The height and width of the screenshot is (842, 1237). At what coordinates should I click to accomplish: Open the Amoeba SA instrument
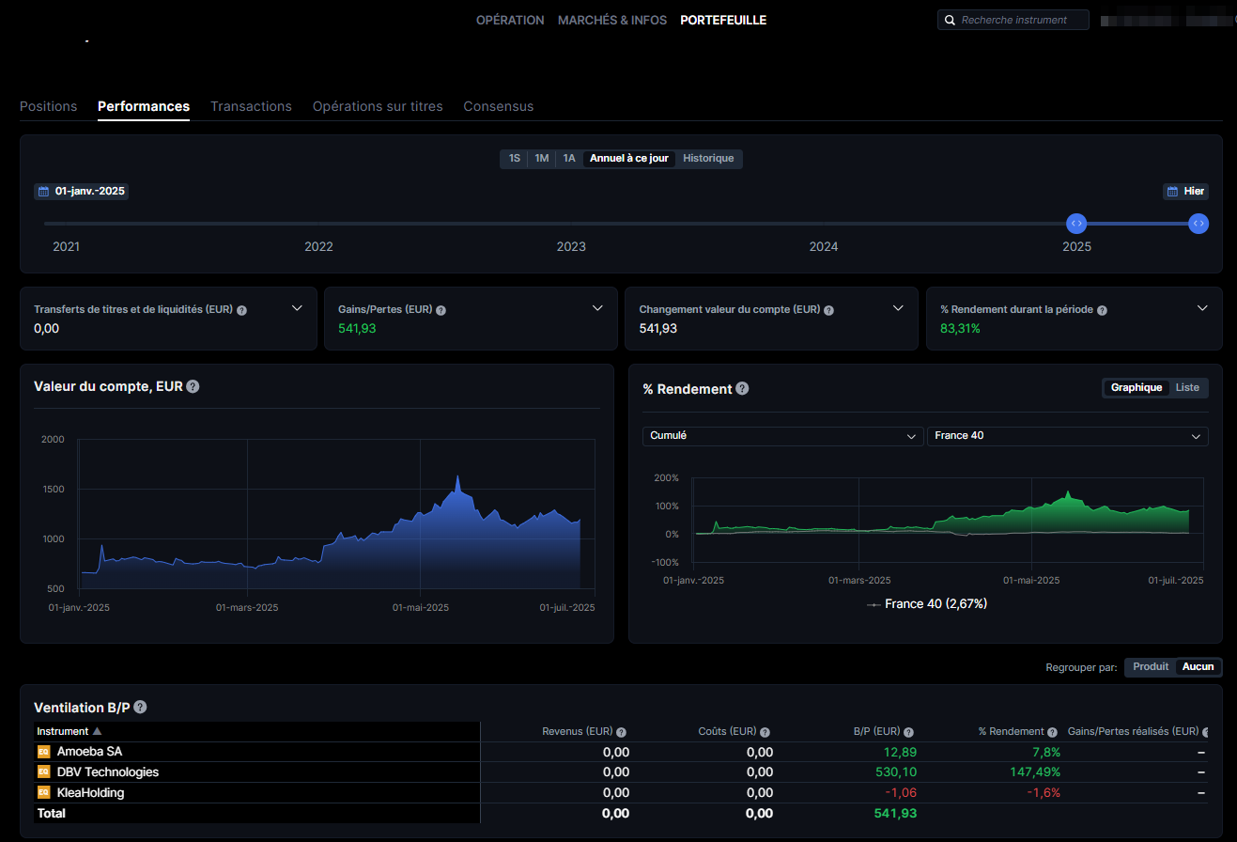(89, 752)
